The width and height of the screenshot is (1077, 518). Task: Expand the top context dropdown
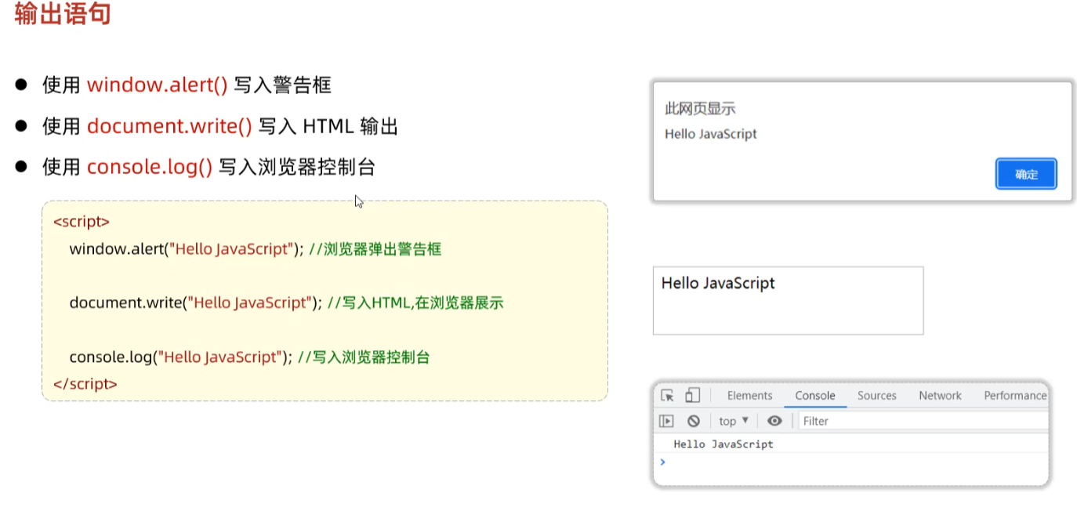click(734, 421)
